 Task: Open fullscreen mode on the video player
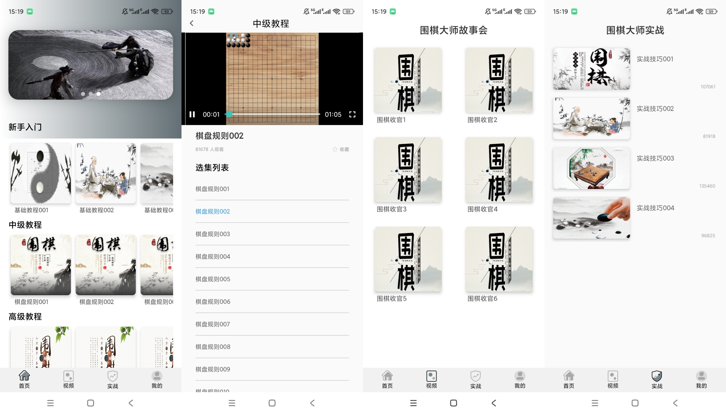(x=352, y=114)
